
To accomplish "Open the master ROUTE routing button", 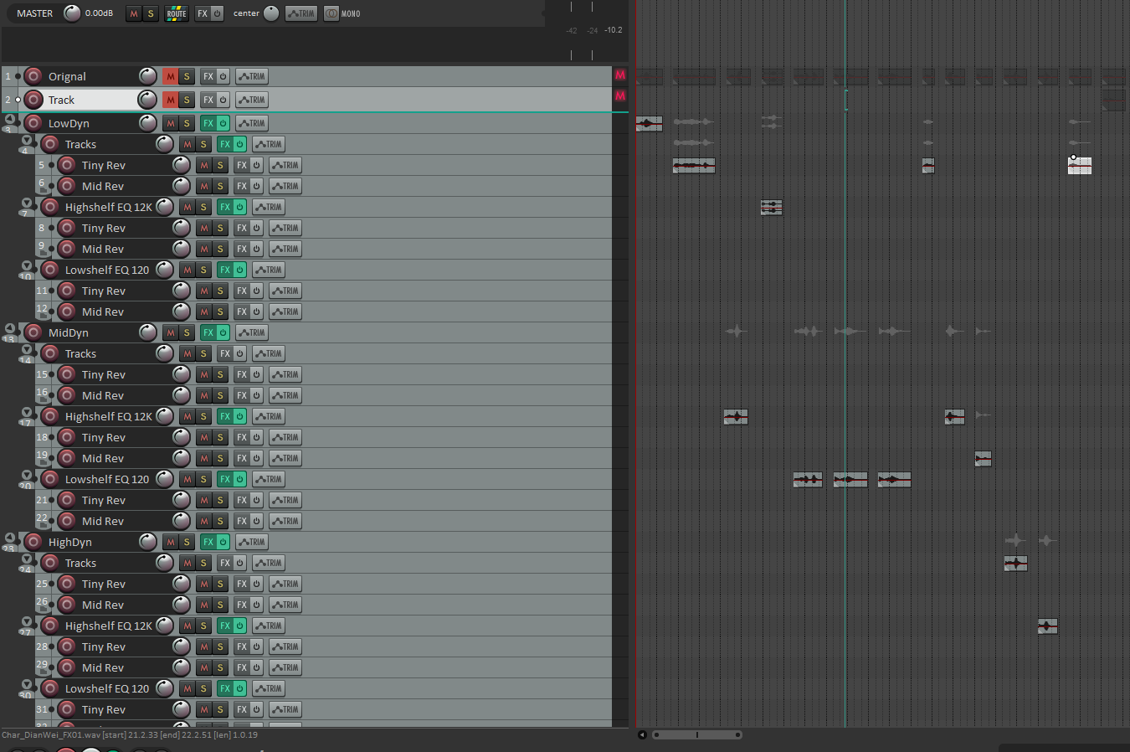I will pyautogui.click(x=177, y=13).
